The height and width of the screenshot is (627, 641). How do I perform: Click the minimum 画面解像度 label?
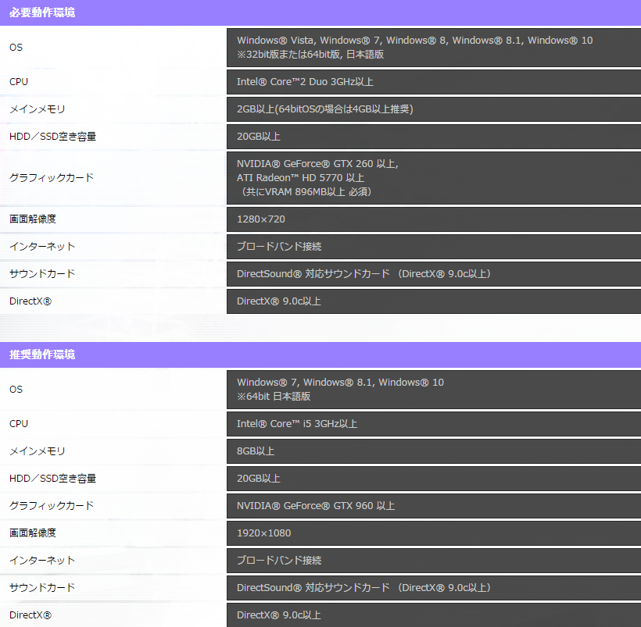pyautogui.click(x=33, y=219)
